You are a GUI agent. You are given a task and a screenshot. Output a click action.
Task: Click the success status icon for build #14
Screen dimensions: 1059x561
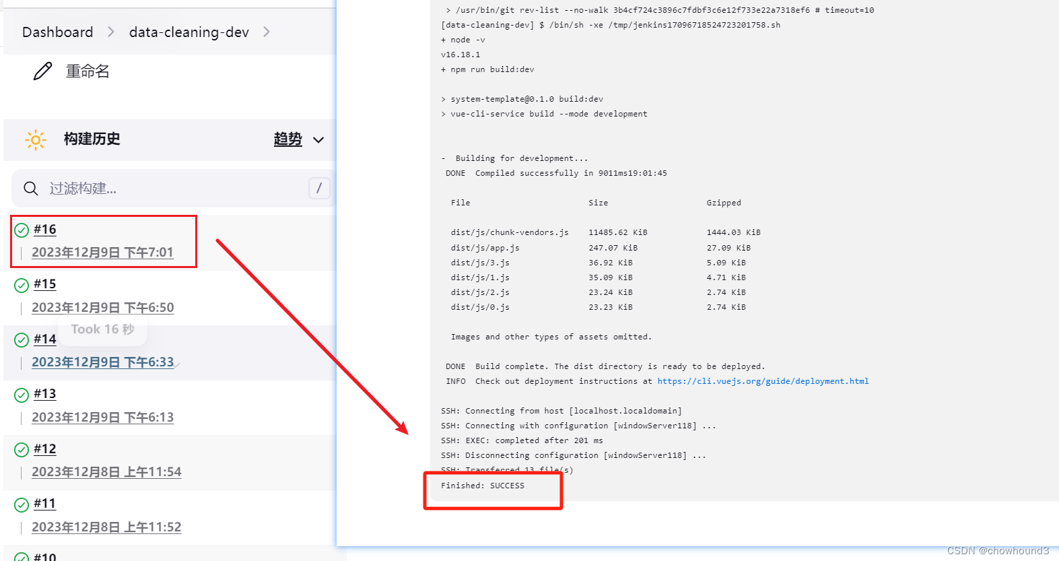point(22,340)
